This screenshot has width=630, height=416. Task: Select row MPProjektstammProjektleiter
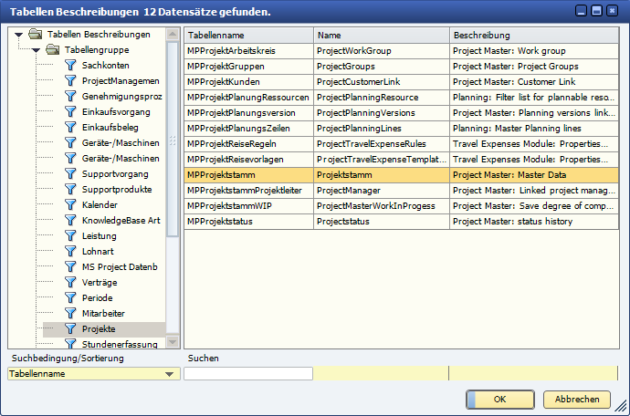(x=402, y=191)
